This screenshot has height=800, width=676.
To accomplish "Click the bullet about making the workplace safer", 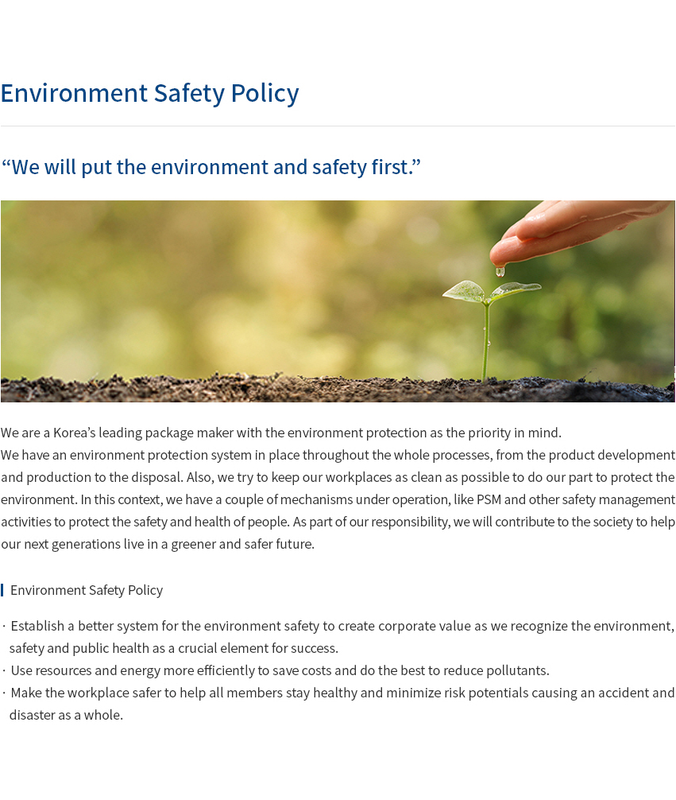I will (x=338, y=704).
